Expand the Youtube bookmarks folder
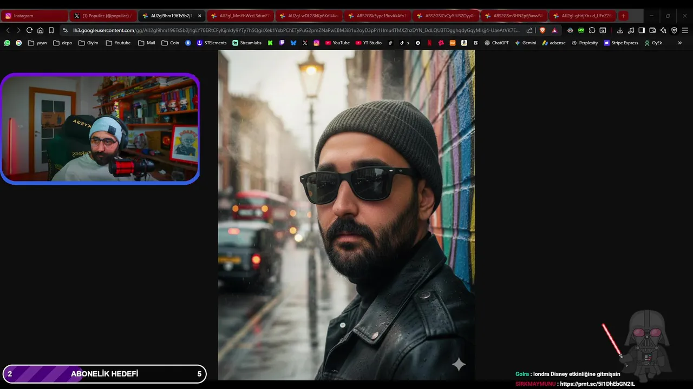This screenshot has width=693, height=389. (x=118, y=43)
